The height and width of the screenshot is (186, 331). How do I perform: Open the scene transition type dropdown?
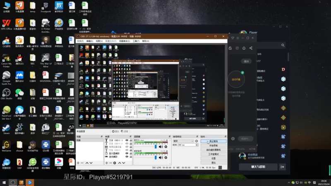click(183, 141)
